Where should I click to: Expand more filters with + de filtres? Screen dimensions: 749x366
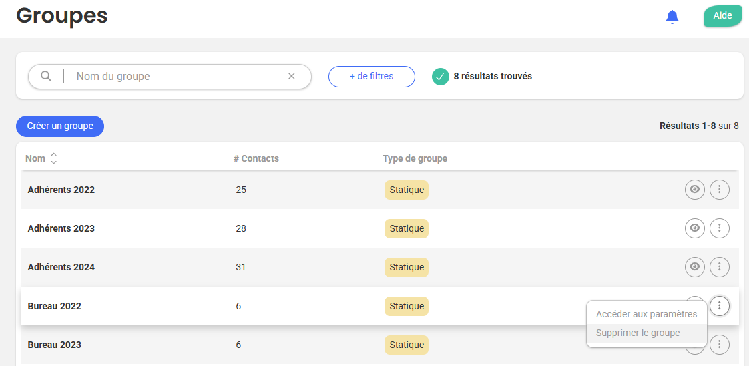[371, 77]
